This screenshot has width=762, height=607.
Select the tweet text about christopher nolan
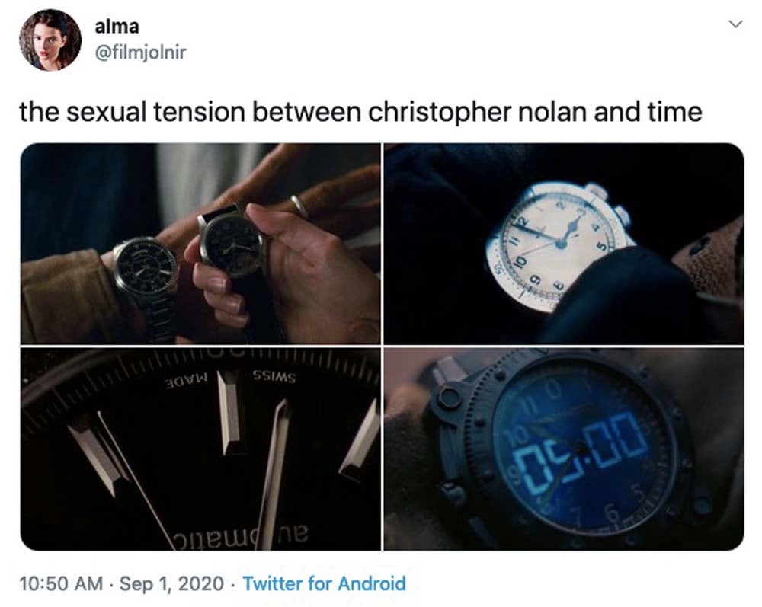360,112
